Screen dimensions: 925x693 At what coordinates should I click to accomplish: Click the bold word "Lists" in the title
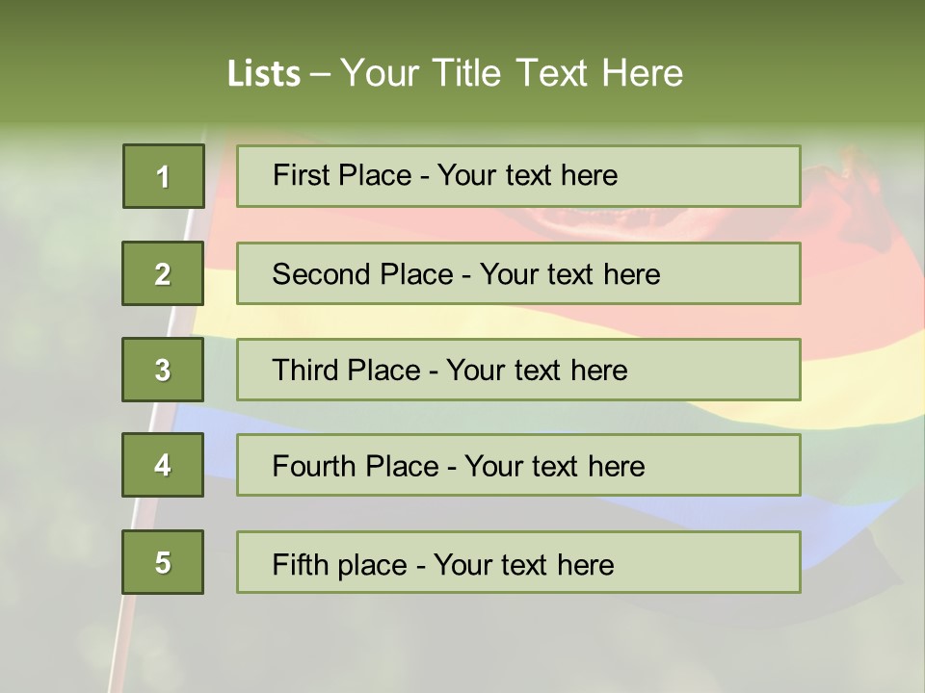[263, 73]
